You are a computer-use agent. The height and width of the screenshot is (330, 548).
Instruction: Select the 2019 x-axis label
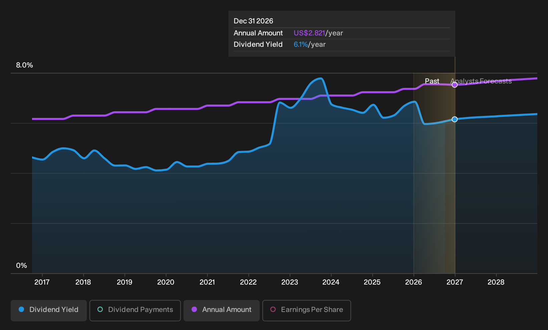pyautogui.click(x=124, y=282)
